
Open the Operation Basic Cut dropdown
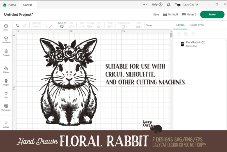click(40, 26)
